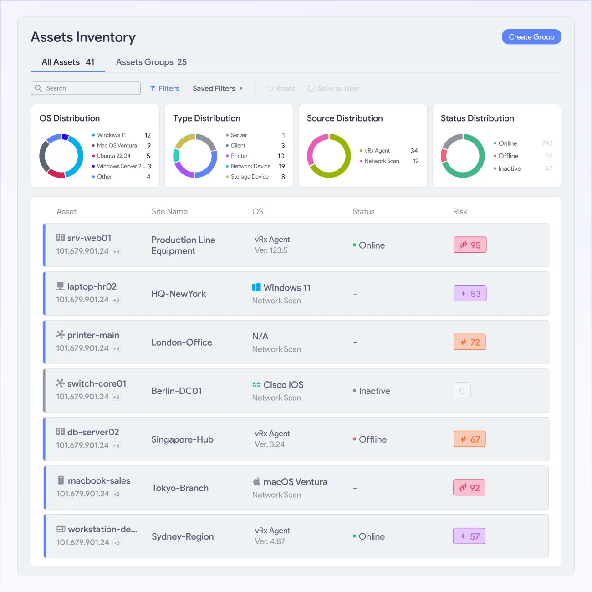Sort by the Status column header
The width and height of the screenshot is (592, 592).
[x=363, y=212]
